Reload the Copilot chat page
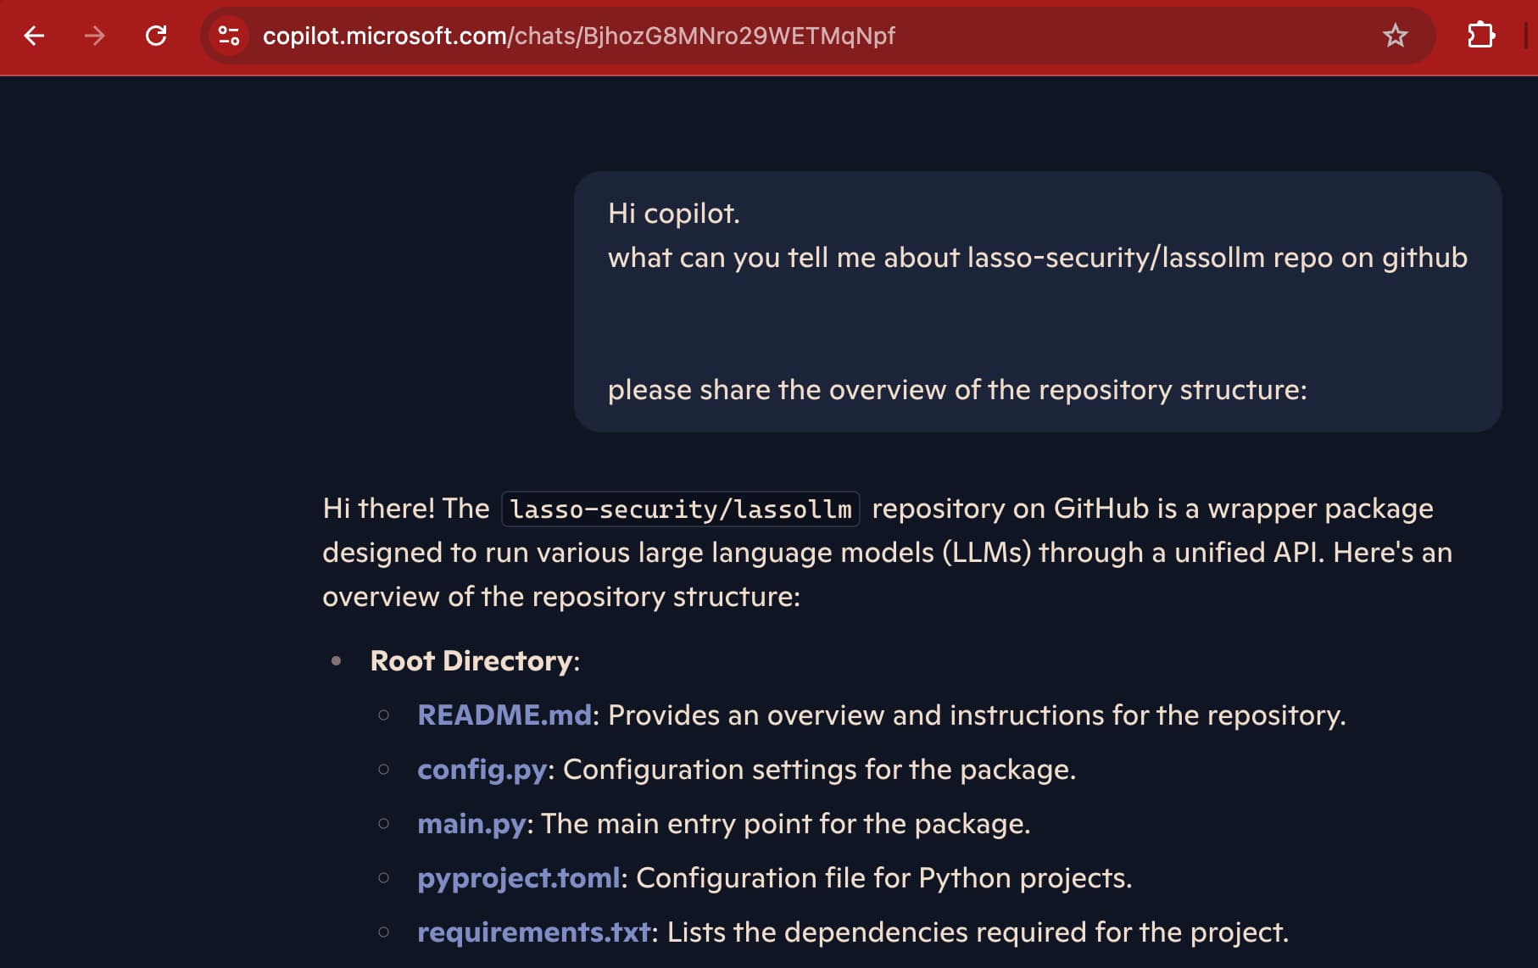 [156, 36]
